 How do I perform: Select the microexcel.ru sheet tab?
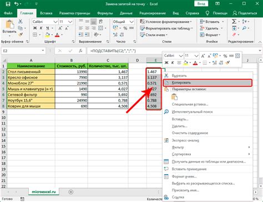44,191
